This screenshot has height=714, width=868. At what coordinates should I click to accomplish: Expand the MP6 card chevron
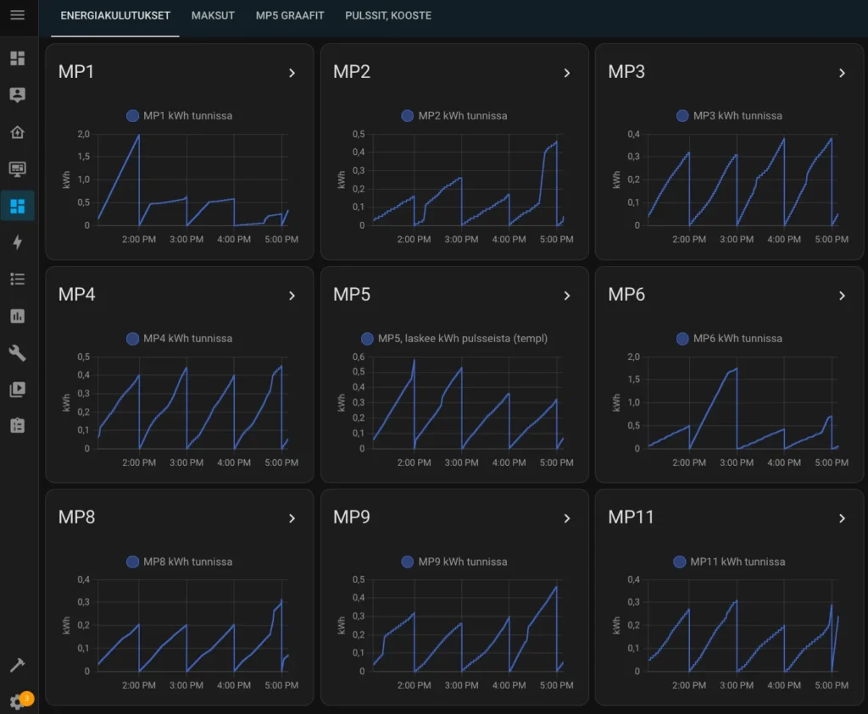(x=842, y=296)
